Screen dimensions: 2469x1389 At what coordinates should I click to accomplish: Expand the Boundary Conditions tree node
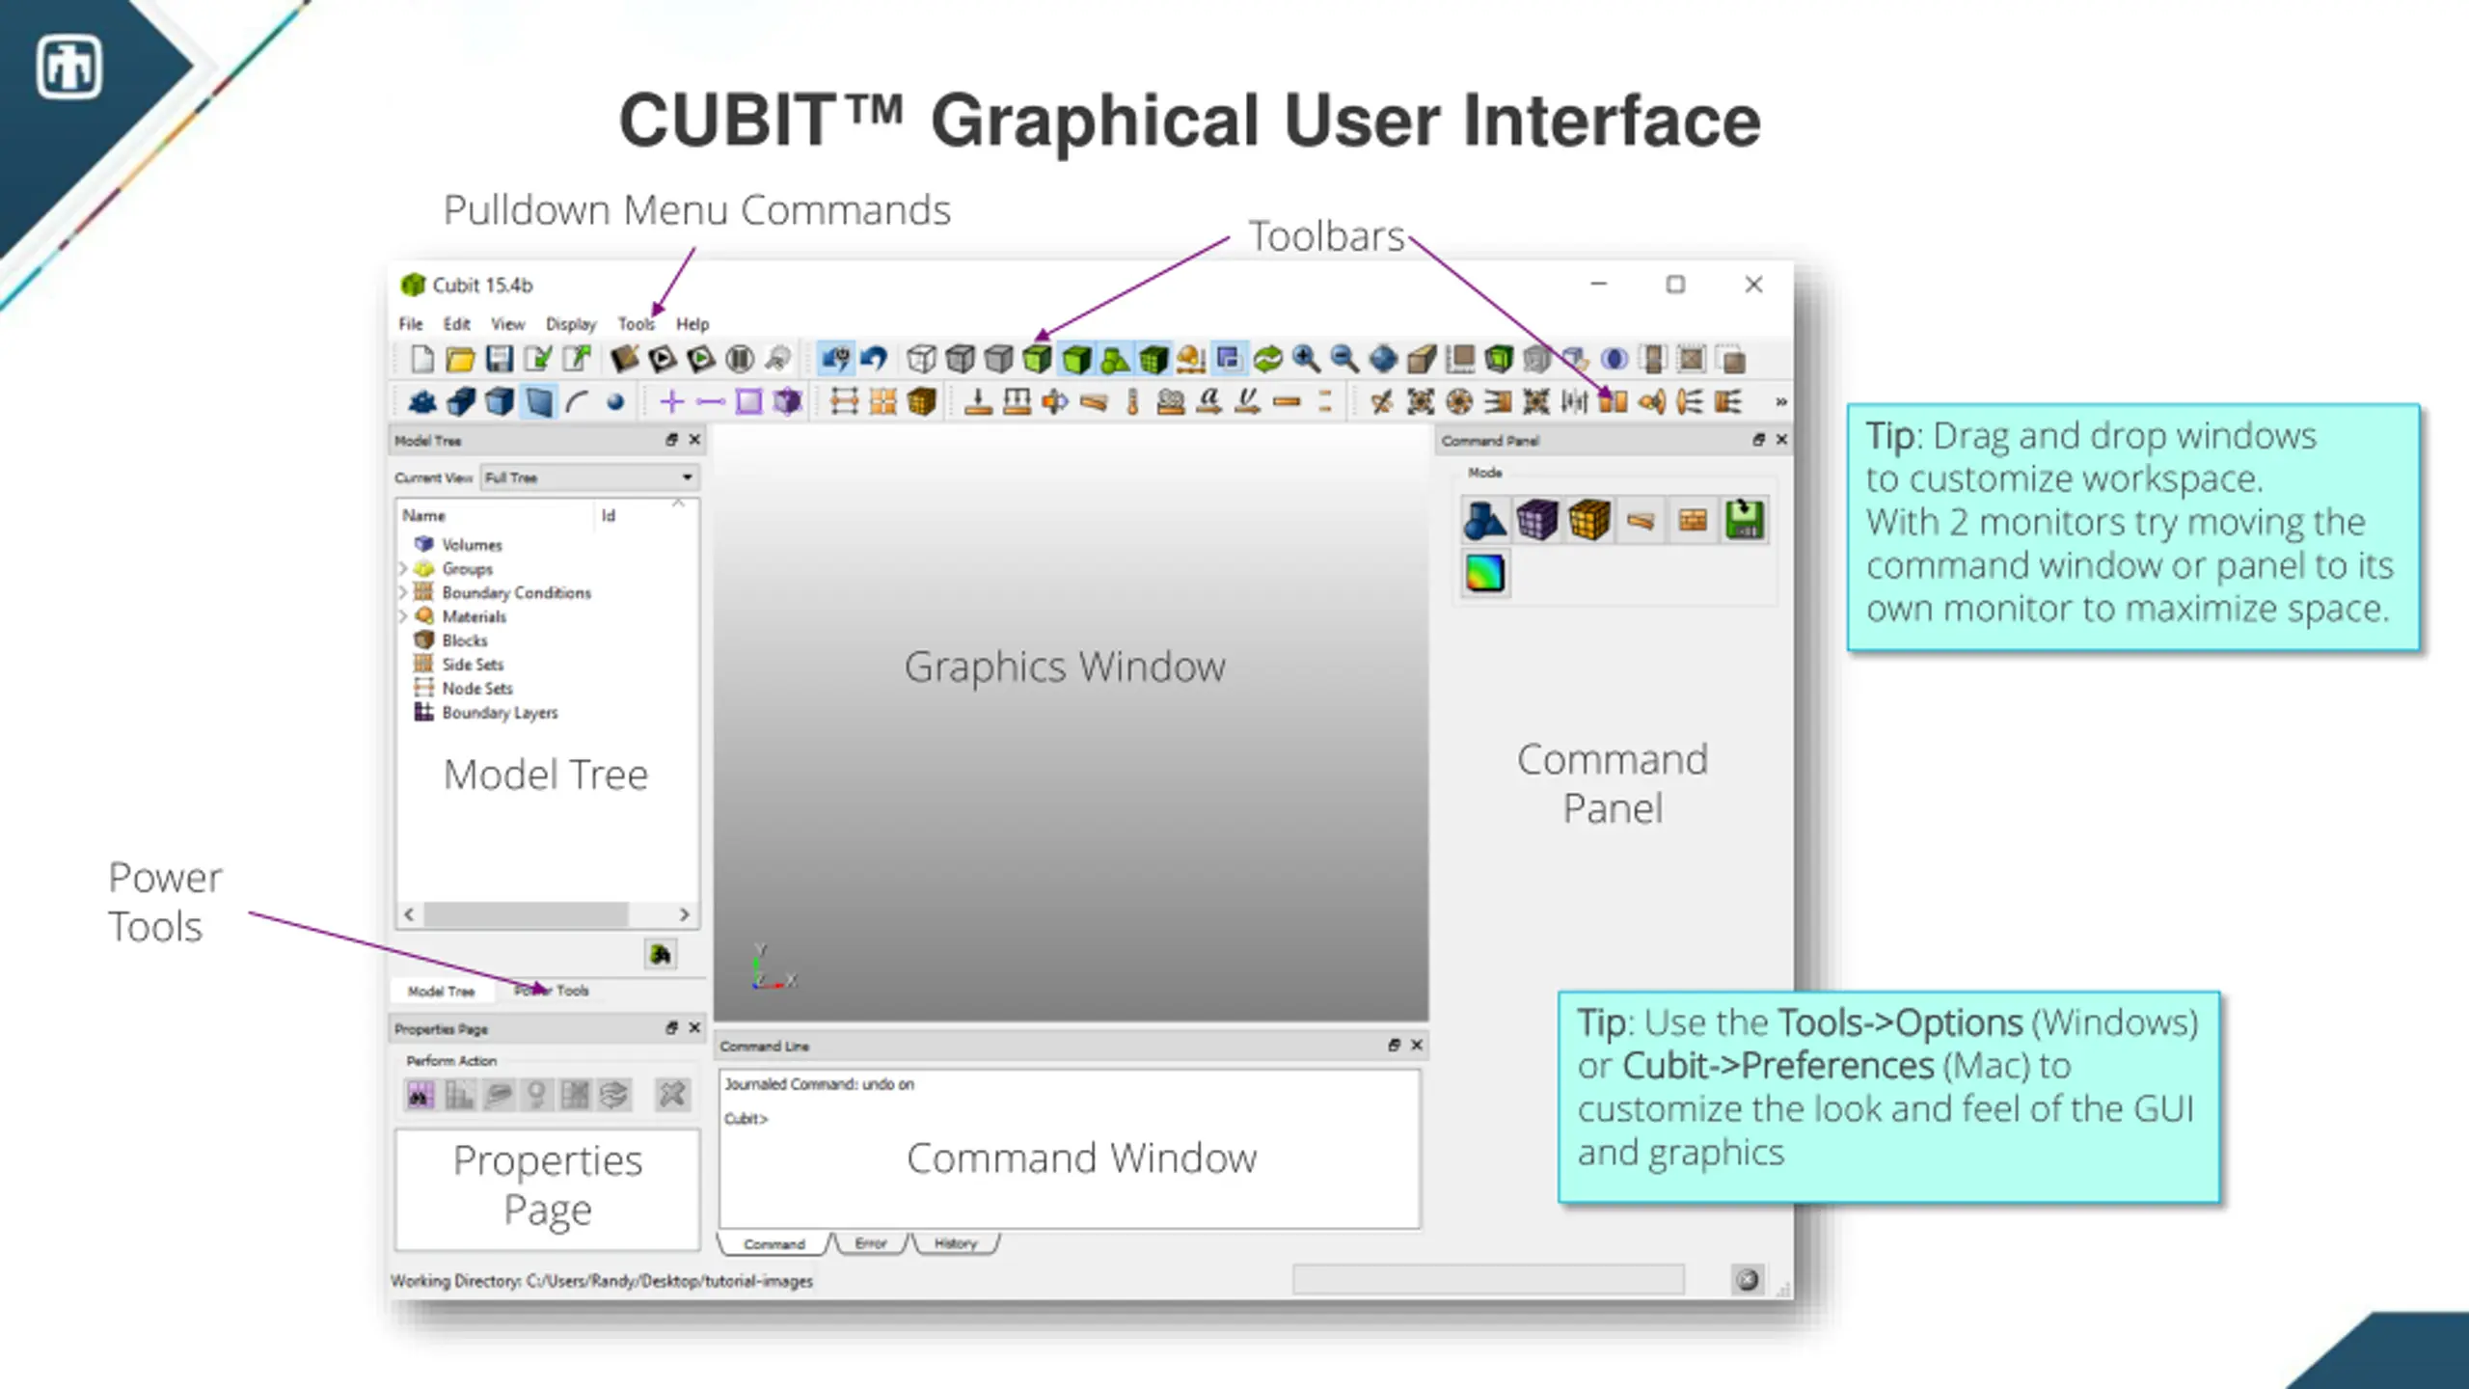click(403, 592)
